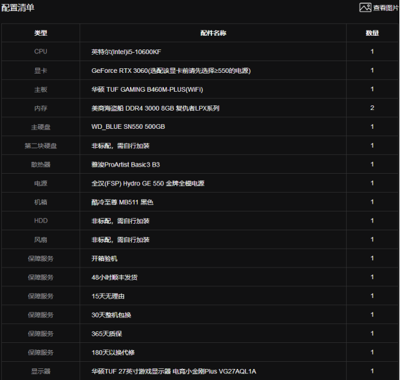Screen dimensions: 400x380
Task: Select 英特尔(Intel)i5-10600KF entry
Action: [126, 52]
